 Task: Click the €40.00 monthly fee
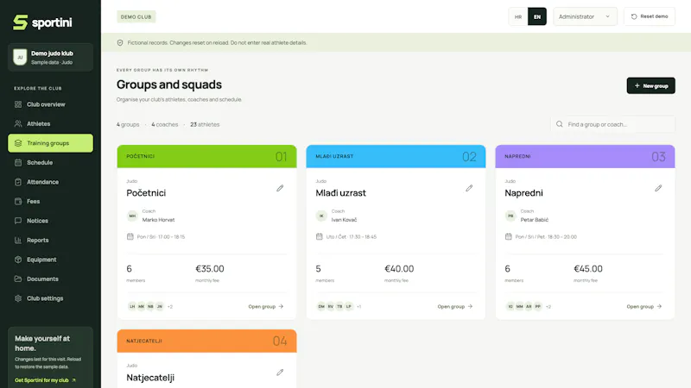click(399, 269)
